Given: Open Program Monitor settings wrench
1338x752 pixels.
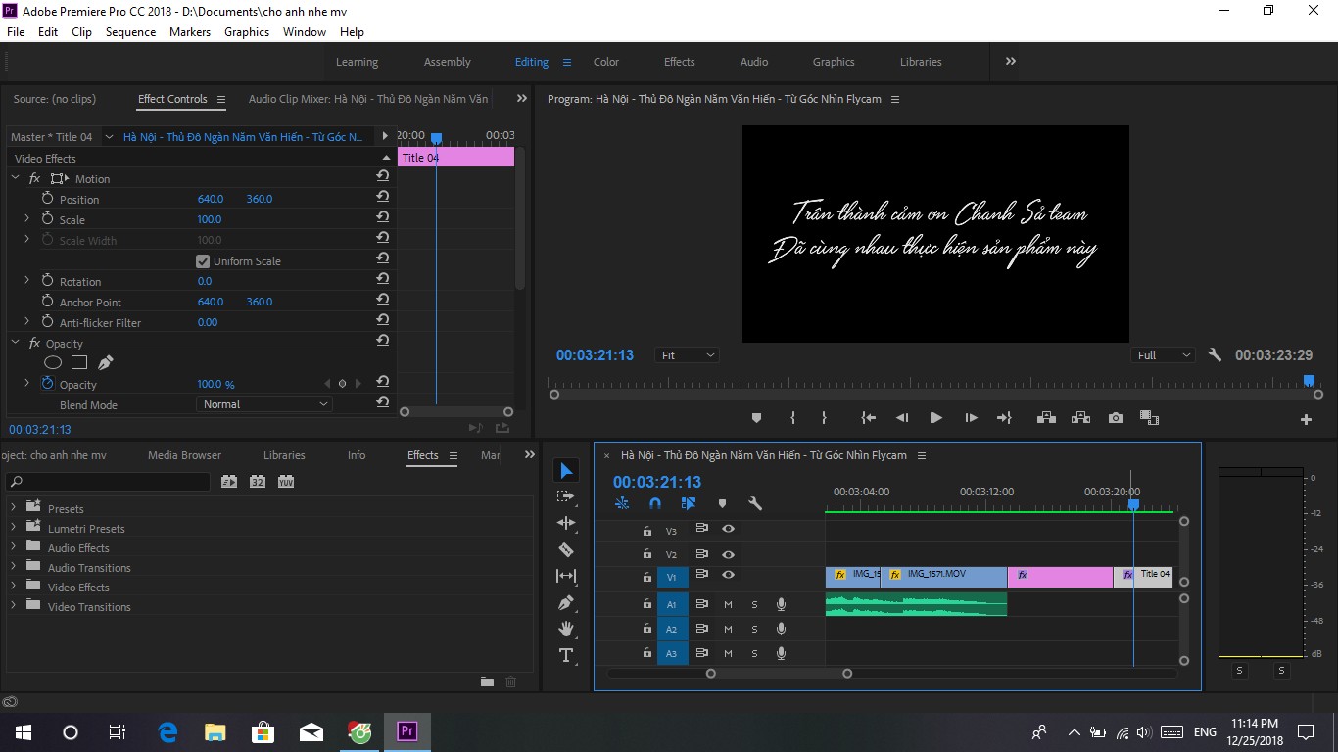Looking at the screenshot, I should coord(1215,355).
